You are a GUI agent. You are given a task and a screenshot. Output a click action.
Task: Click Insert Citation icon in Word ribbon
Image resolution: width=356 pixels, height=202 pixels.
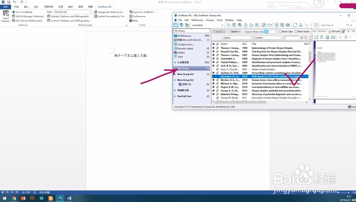(x=6, y=14)
